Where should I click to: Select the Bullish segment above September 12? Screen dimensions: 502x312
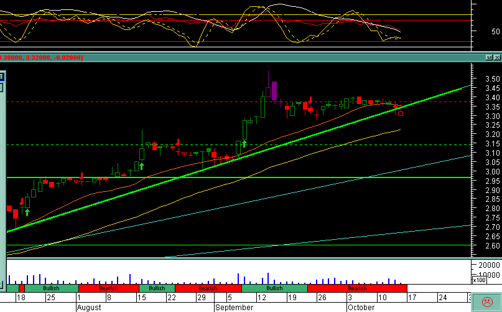[x=274, y=288]
